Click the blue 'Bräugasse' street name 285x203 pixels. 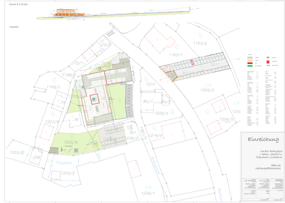click(x=156, y=165)
